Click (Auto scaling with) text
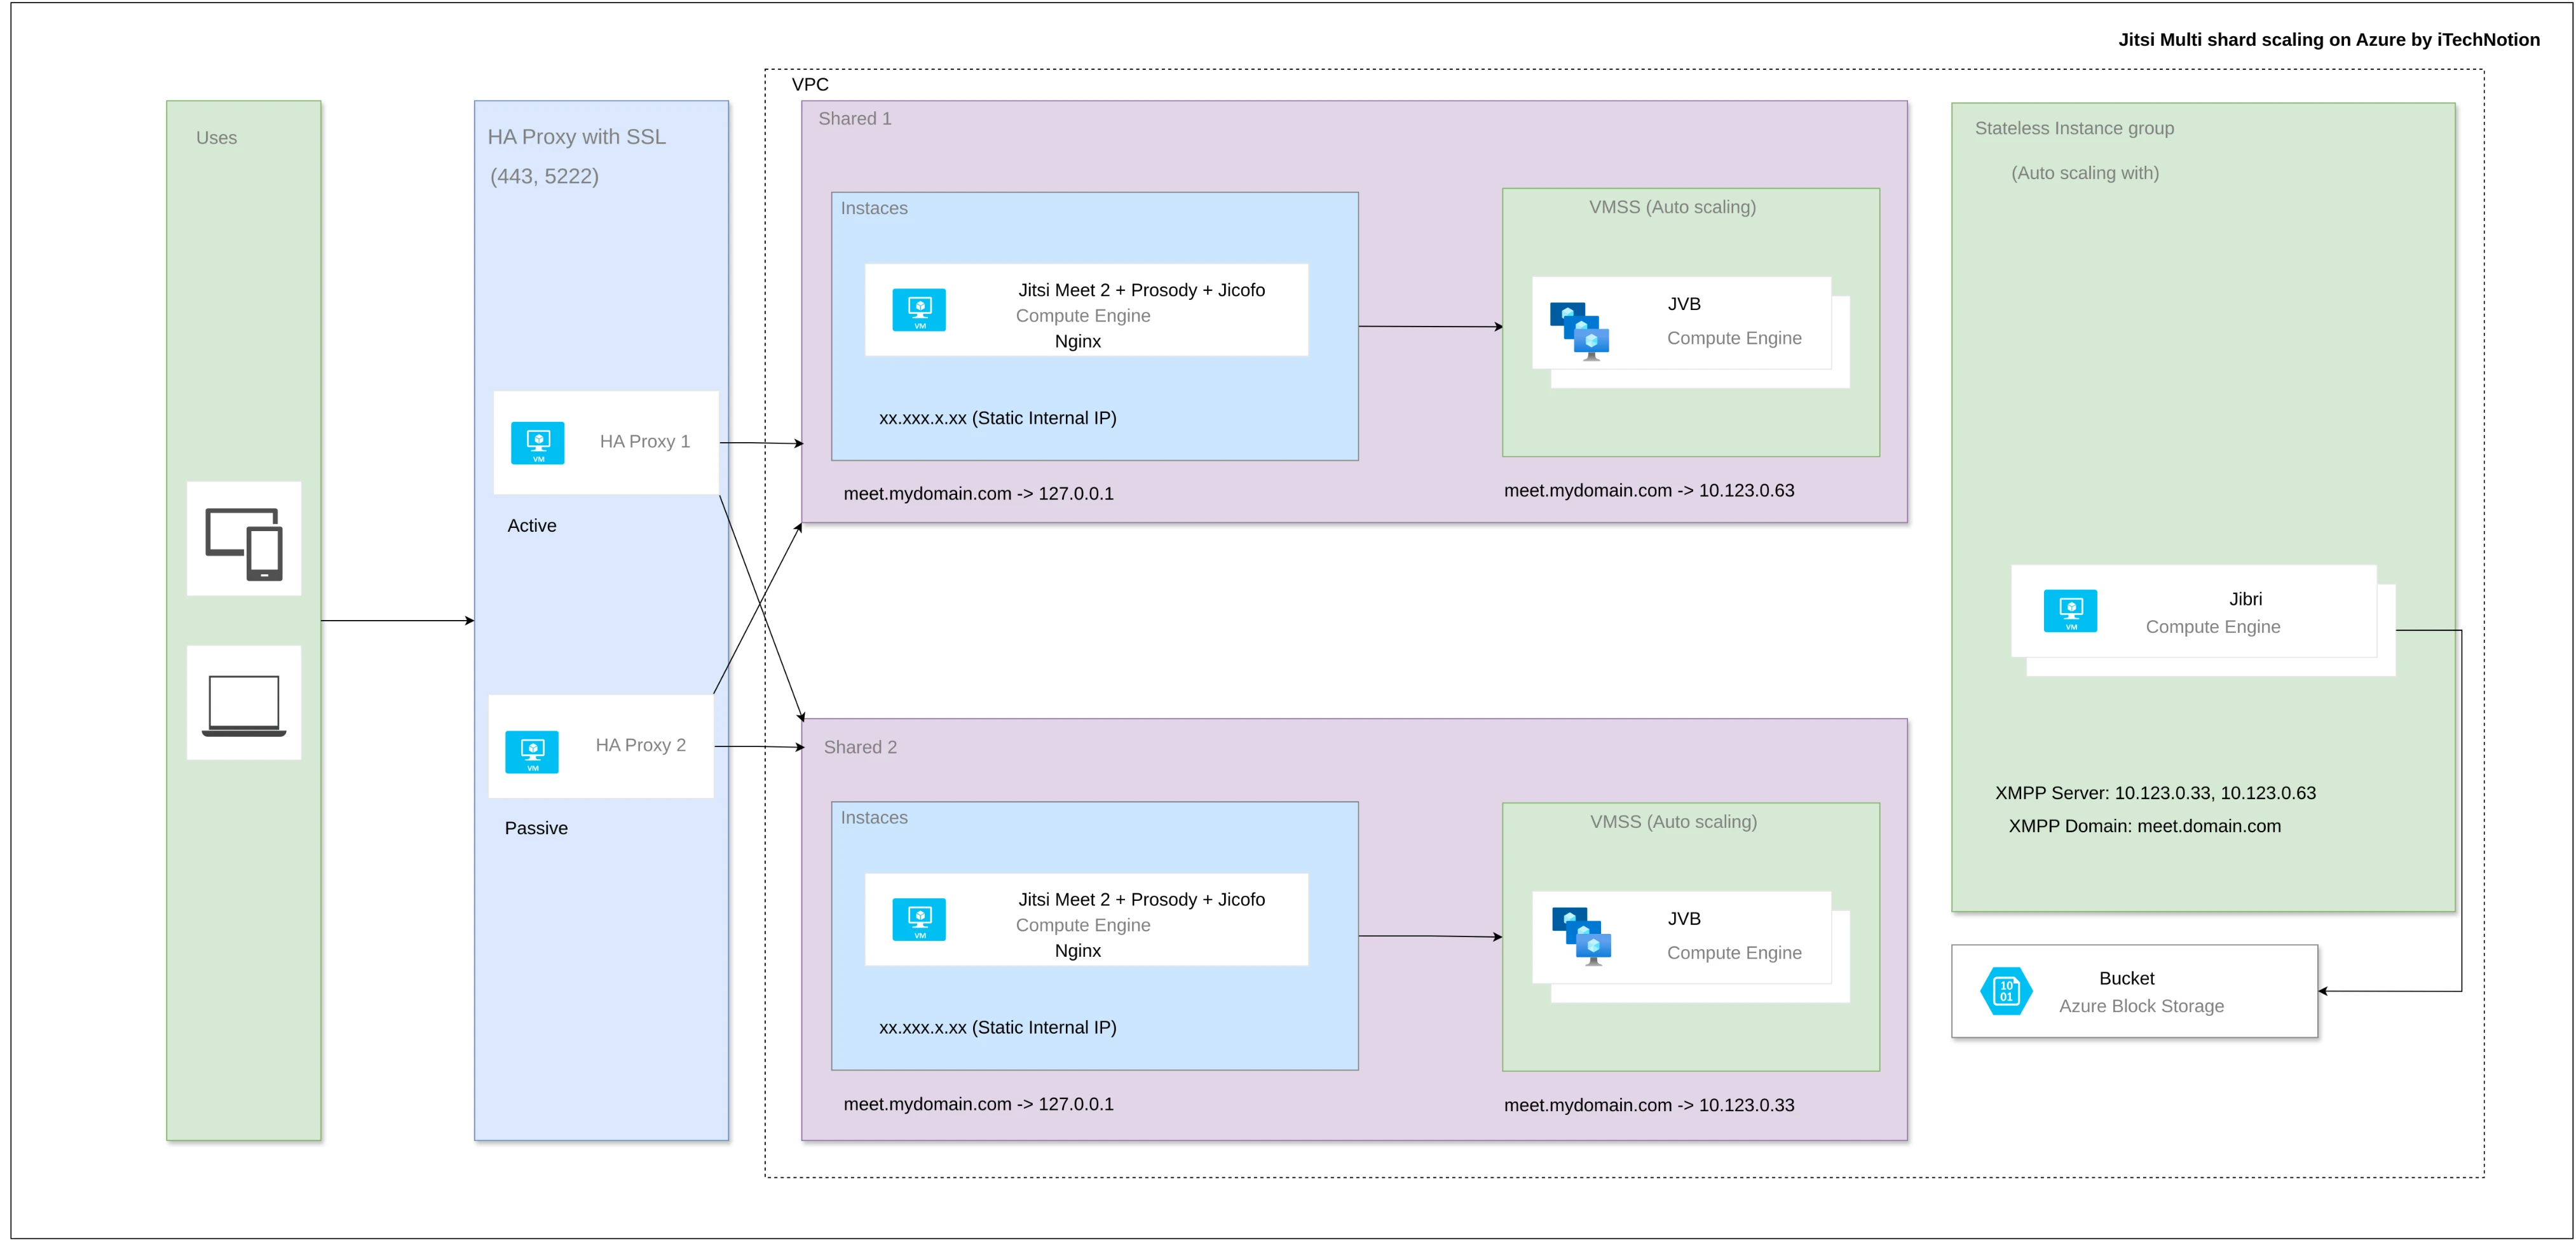Image resolution: width=2576 pixels, height=1249 pixels. pos(2086,174)
